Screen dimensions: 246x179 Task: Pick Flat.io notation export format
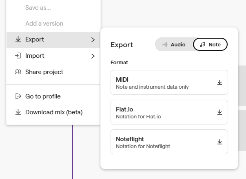163,112
